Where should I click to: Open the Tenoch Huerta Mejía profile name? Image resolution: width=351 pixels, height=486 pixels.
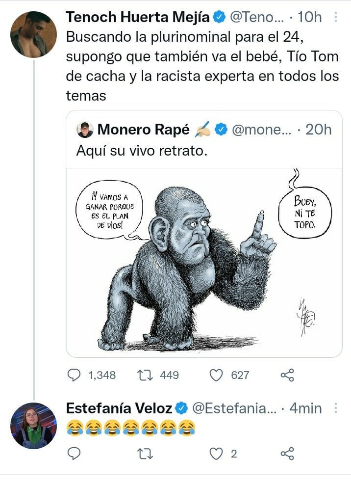point(138,17)
